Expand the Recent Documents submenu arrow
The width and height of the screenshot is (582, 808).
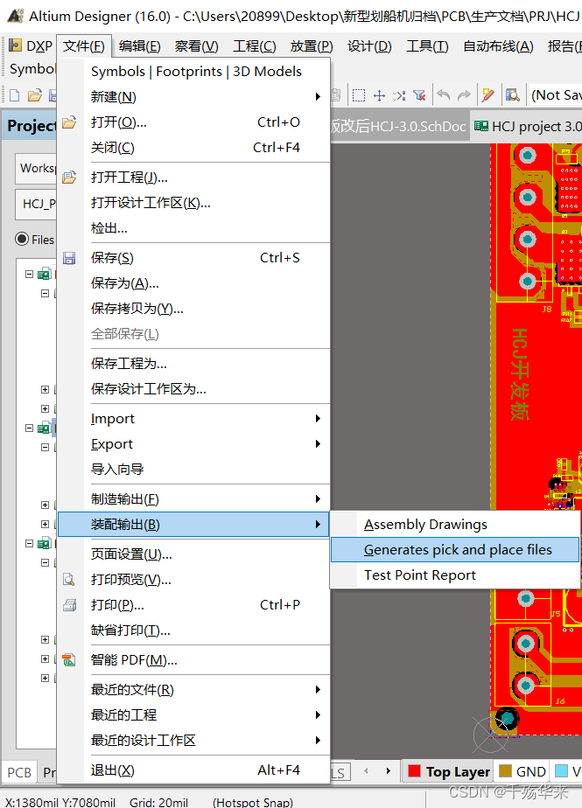(x=318, y=689)
